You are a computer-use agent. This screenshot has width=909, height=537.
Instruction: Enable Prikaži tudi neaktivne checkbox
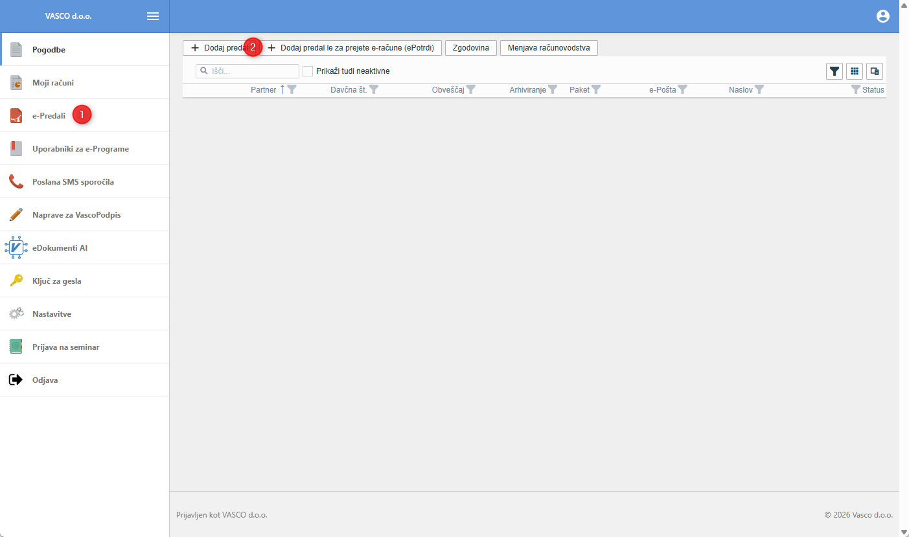pos(308,71)
